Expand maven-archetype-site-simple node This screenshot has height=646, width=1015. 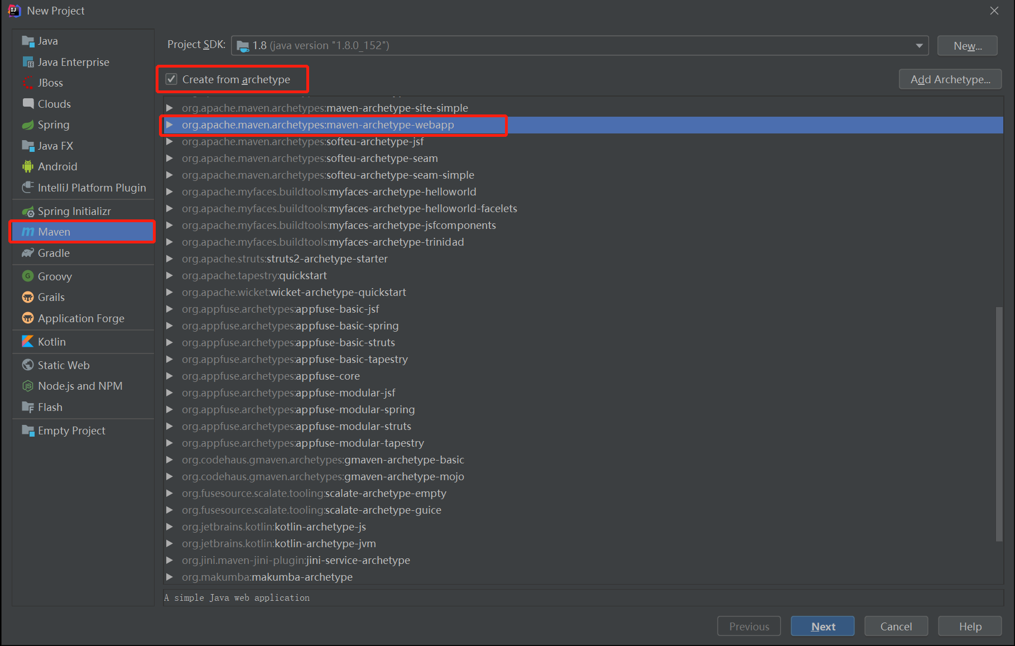(x=170, y=108)
